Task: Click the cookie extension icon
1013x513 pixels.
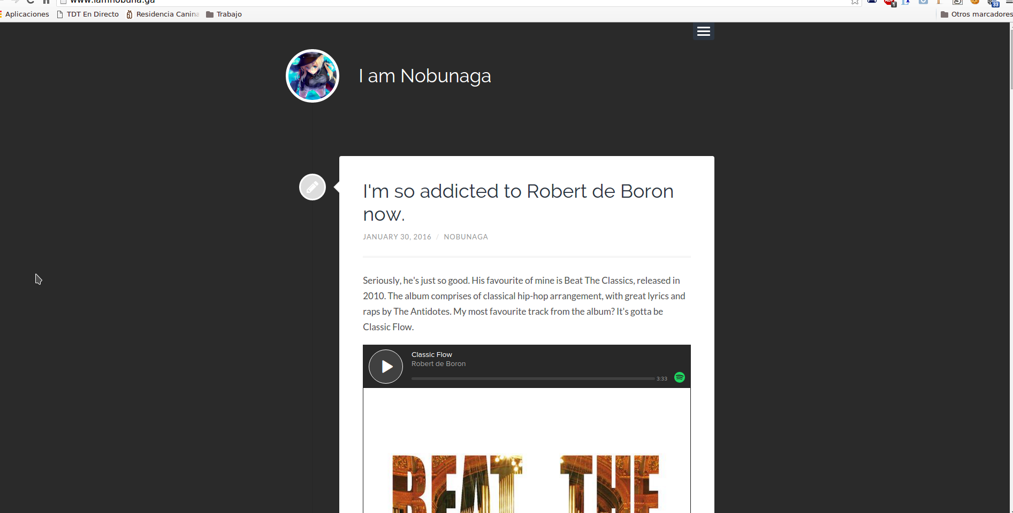Action: [975, 2]
